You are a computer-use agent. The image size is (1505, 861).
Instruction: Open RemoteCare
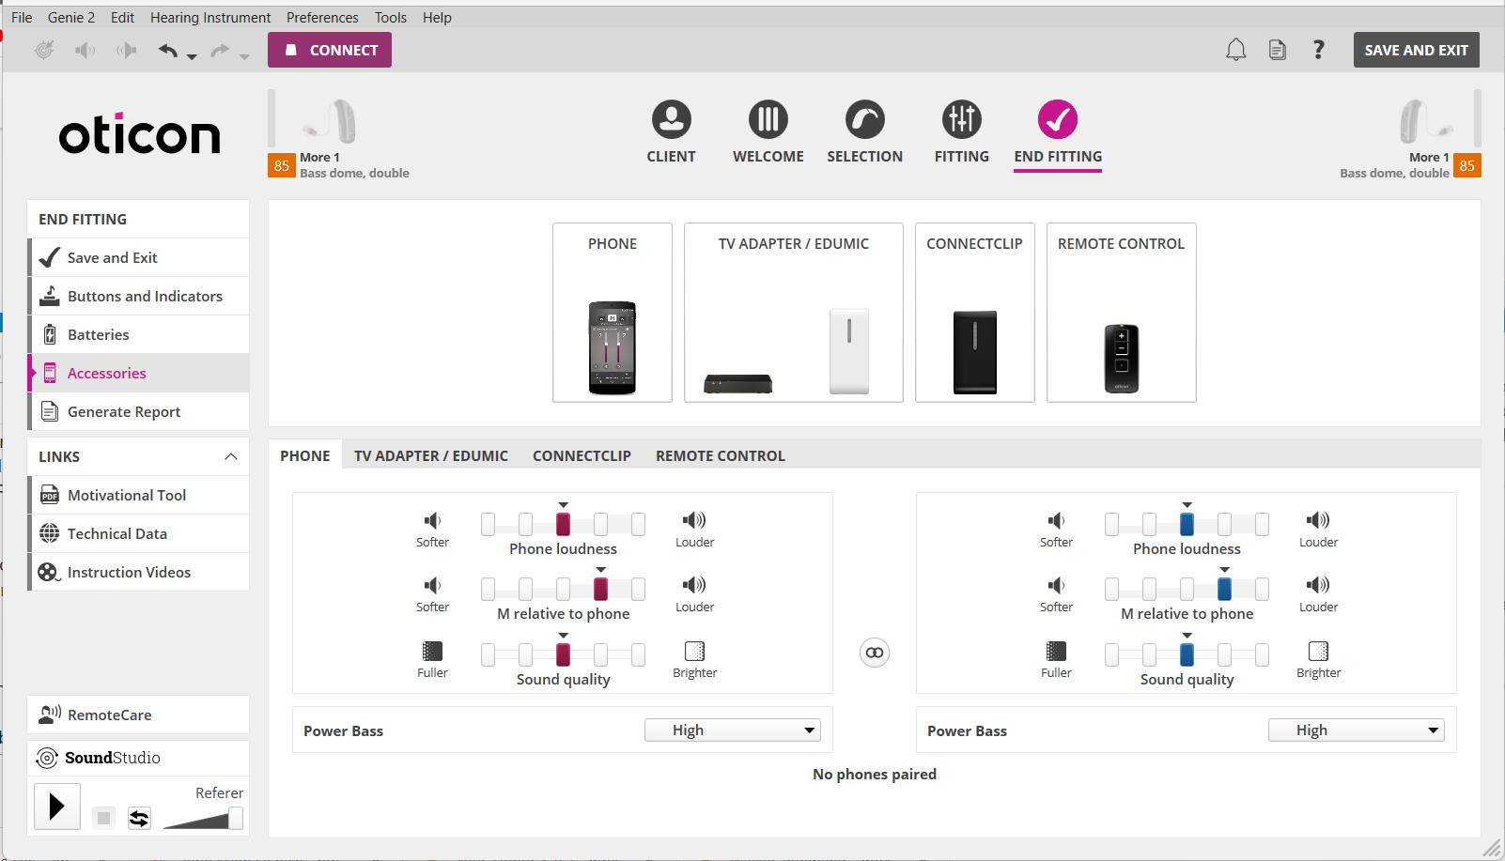pyautogui.click(x=139, y=715)
